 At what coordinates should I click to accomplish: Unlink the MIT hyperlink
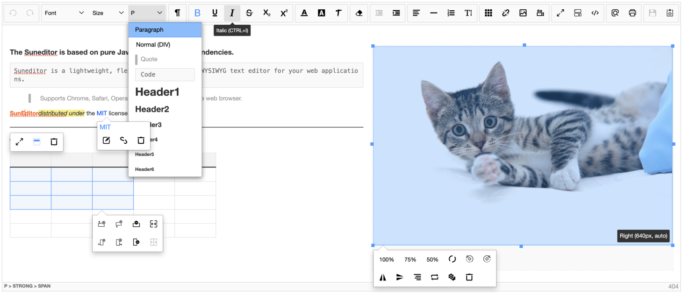click(124, 140)
